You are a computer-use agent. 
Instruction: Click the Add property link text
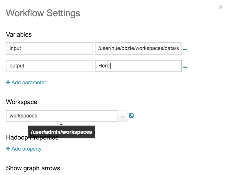coord(26,149)
